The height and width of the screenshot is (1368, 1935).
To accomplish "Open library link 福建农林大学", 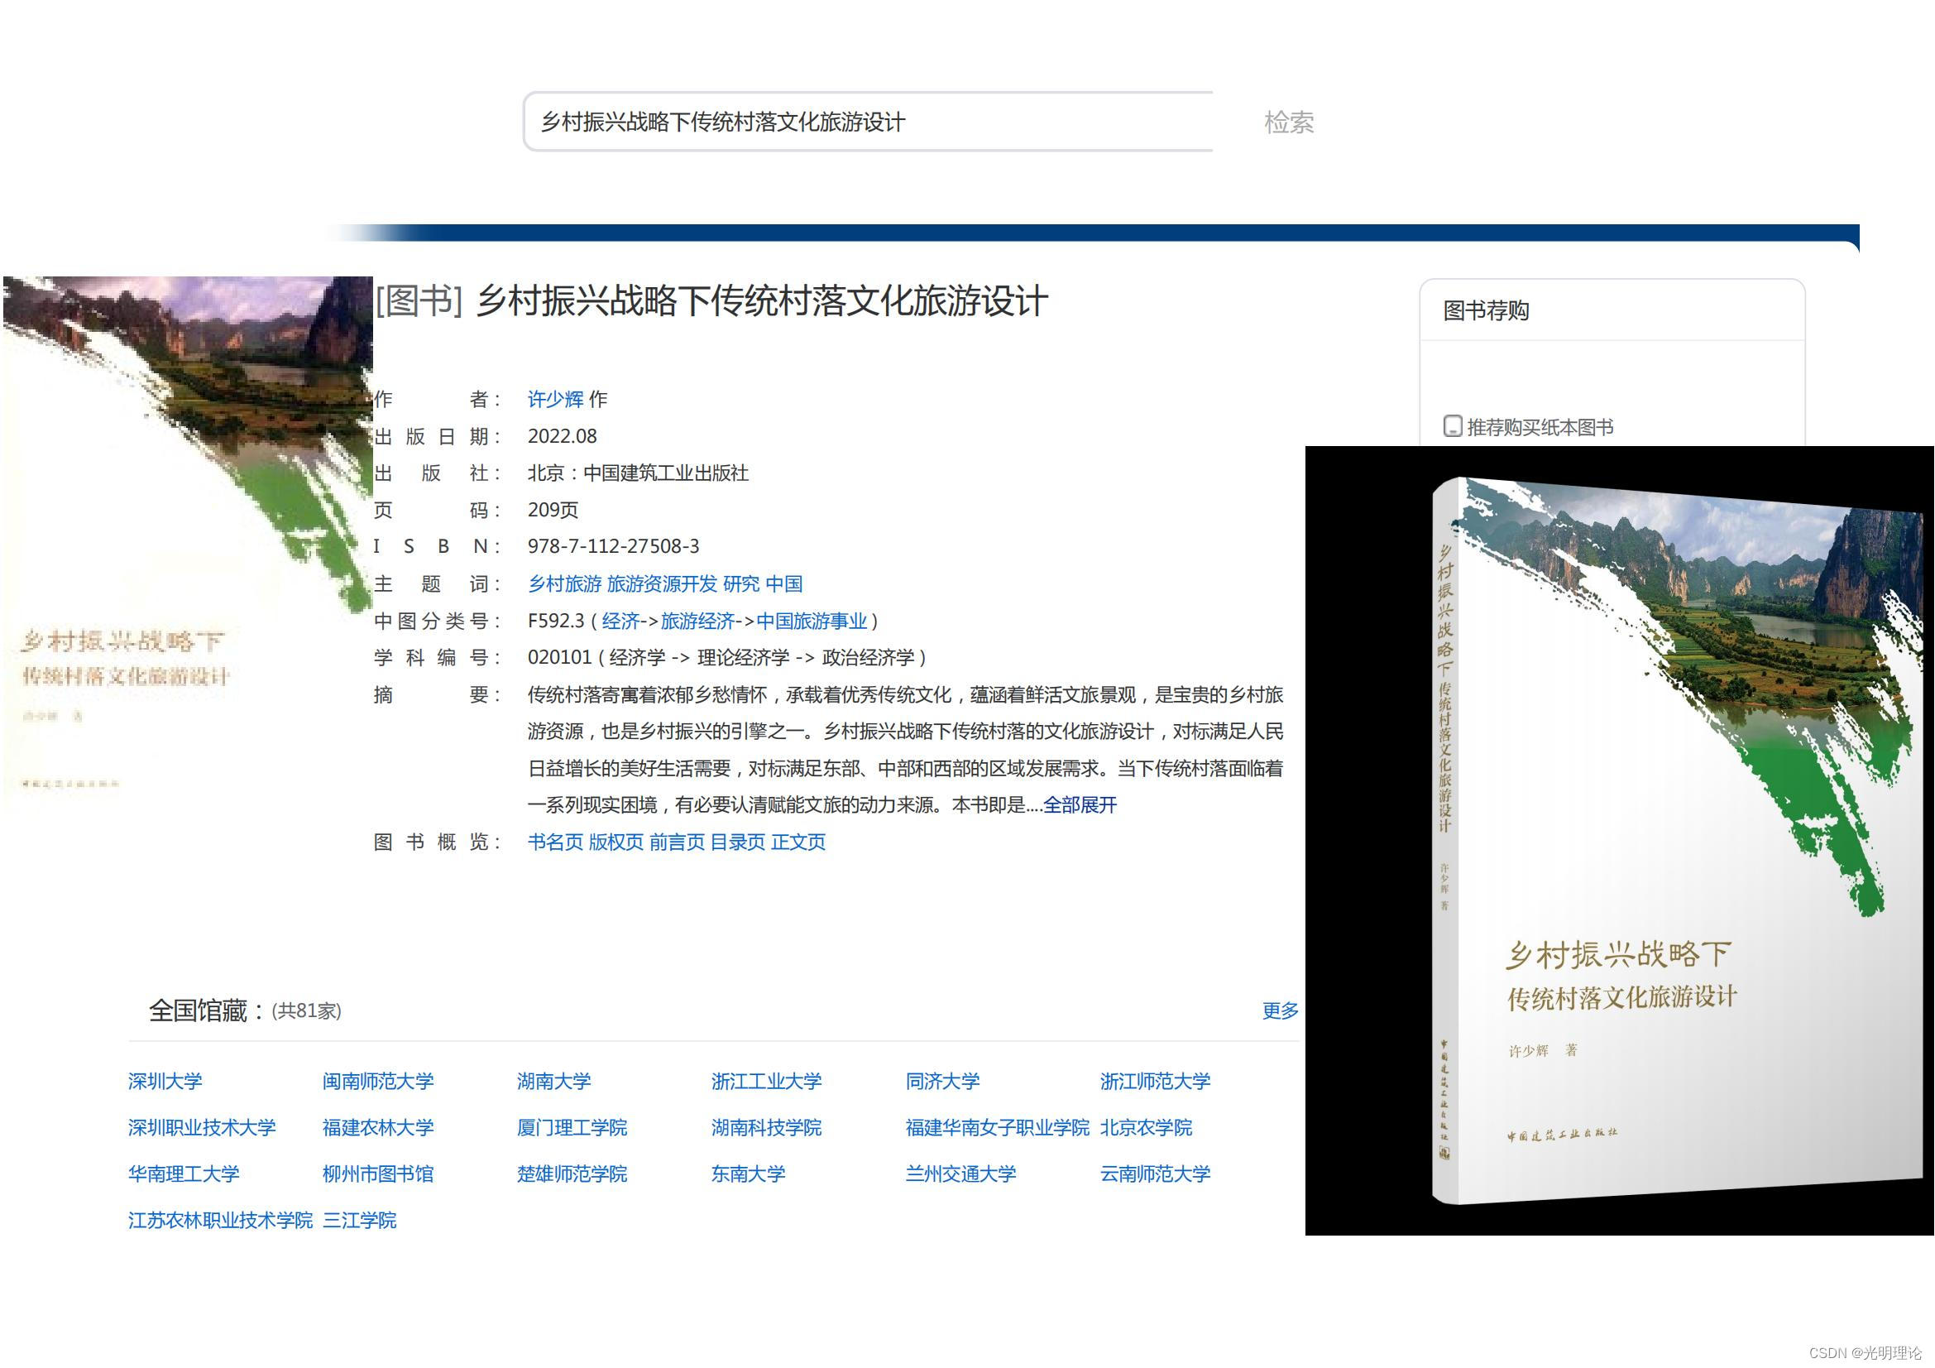I will (x=378, y=1127).
